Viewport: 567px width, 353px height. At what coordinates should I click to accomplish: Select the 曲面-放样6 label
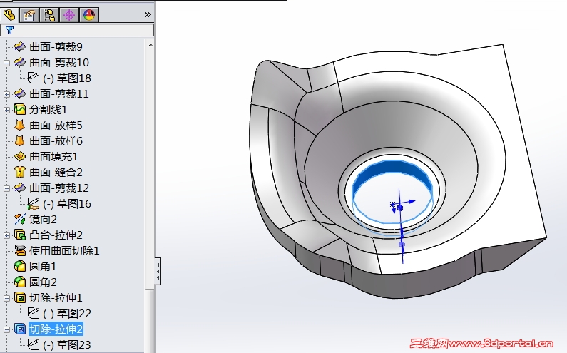click(x=56, y=140)
